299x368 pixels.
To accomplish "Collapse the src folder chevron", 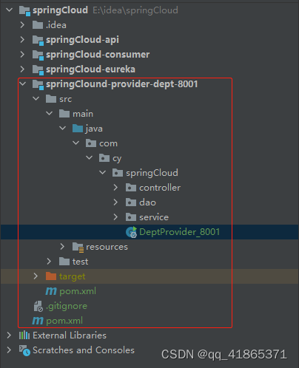I will [x=36, y=99].
